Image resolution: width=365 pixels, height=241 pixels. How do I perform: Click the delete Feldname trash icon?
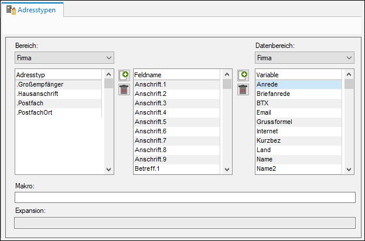pyautogui.click(x=124, y=89)
